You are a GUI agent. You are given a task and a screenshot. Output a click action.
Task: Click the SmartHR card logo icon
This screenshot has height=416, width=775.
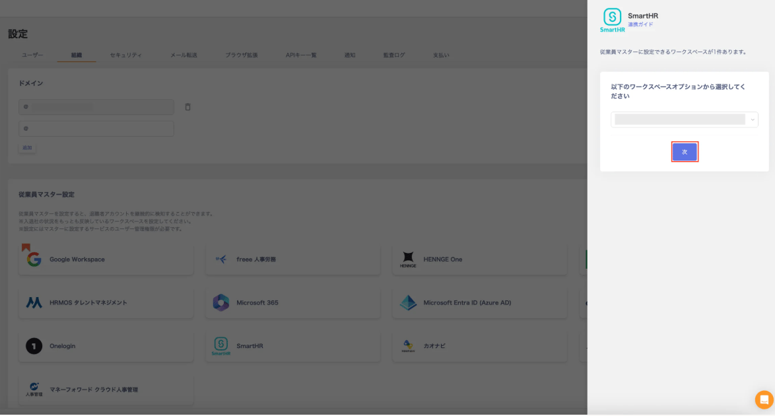pyautogui.click(x=221, y=346)
